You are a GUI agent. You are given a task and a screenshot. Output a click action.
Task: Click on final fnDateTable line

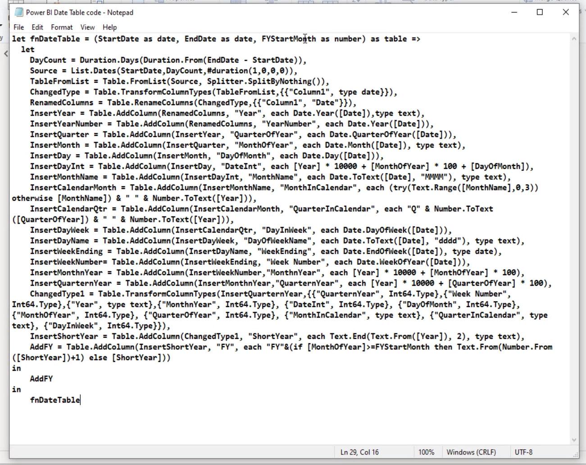[55, 400]
